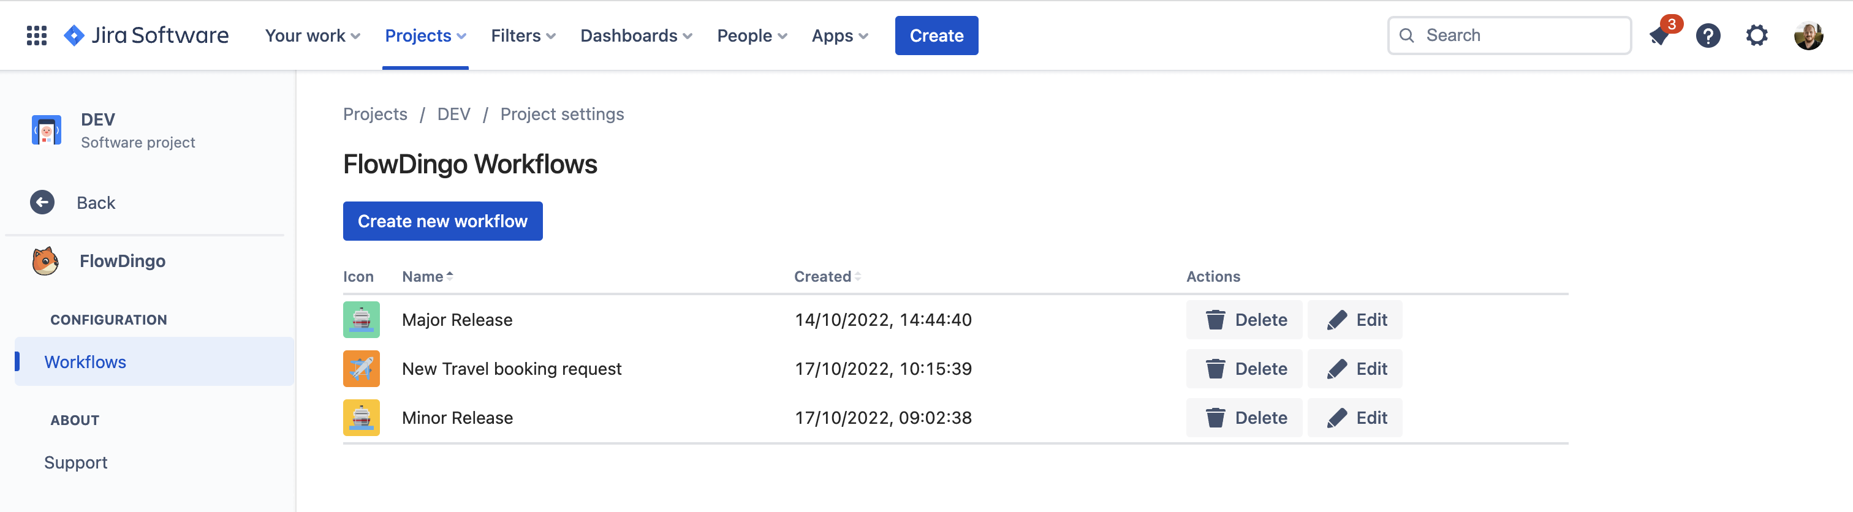Click the Minor Release name text
1853x512 pixels.
[458, 418]
